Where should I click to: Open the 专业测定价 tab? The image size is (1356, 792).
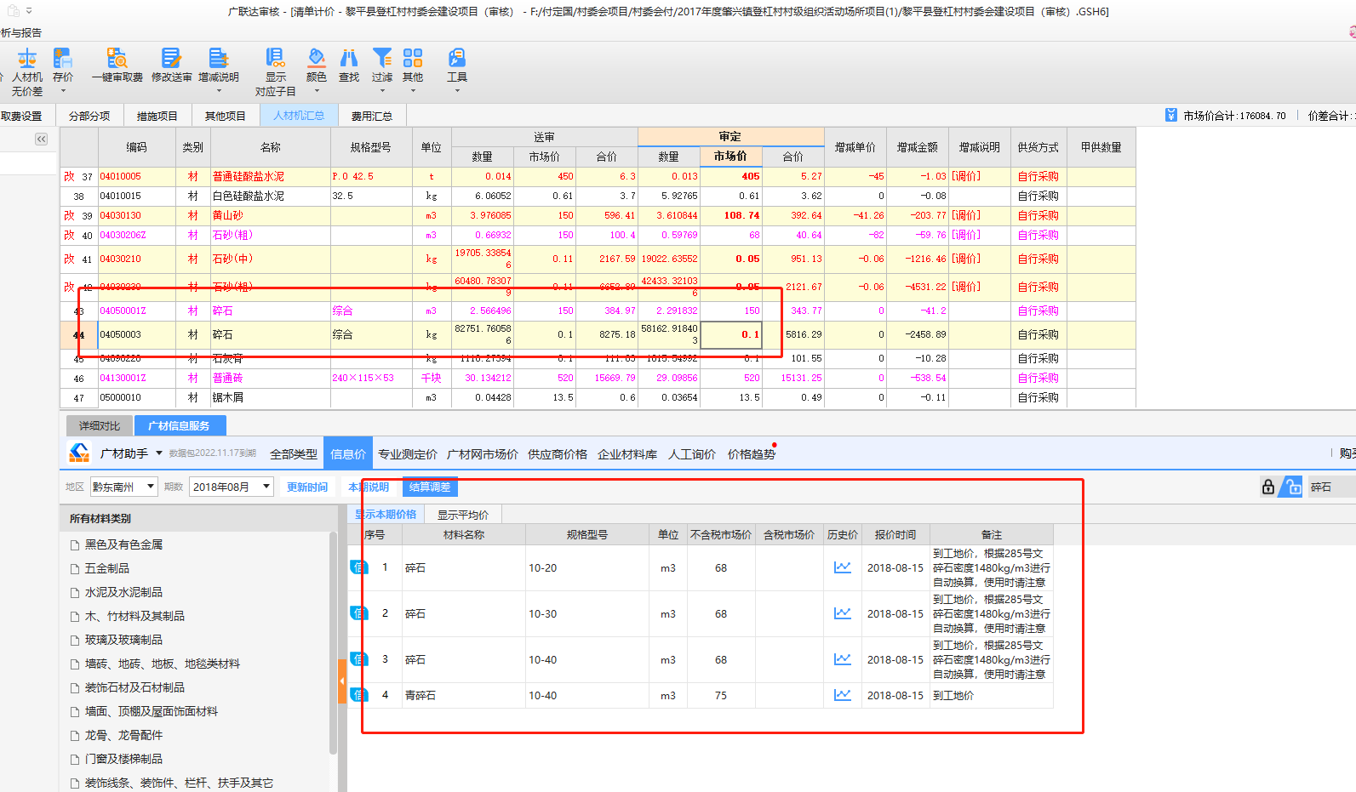coord(408,454)
